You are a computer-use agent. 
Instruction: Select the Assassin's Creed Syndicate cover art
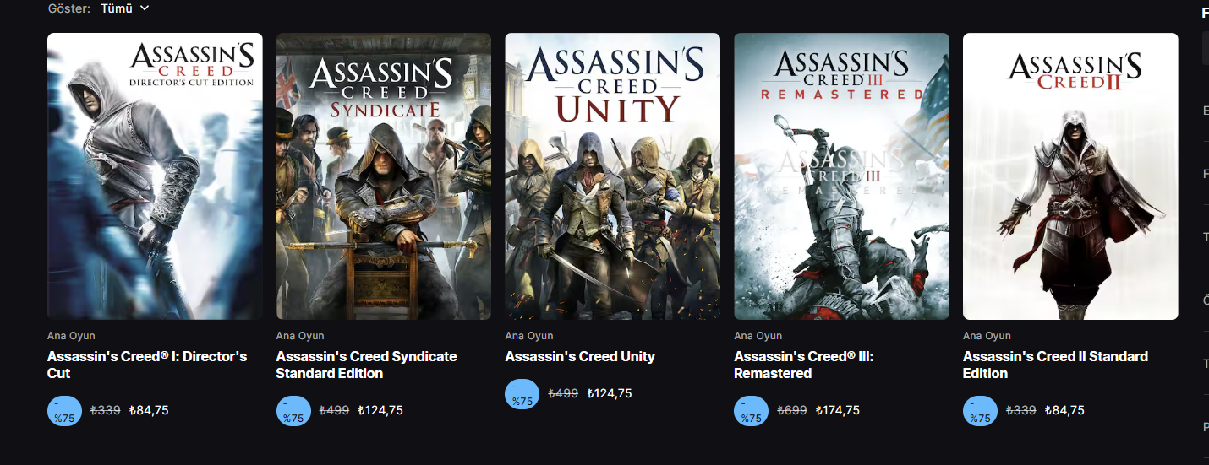click(x=383, y=176)
